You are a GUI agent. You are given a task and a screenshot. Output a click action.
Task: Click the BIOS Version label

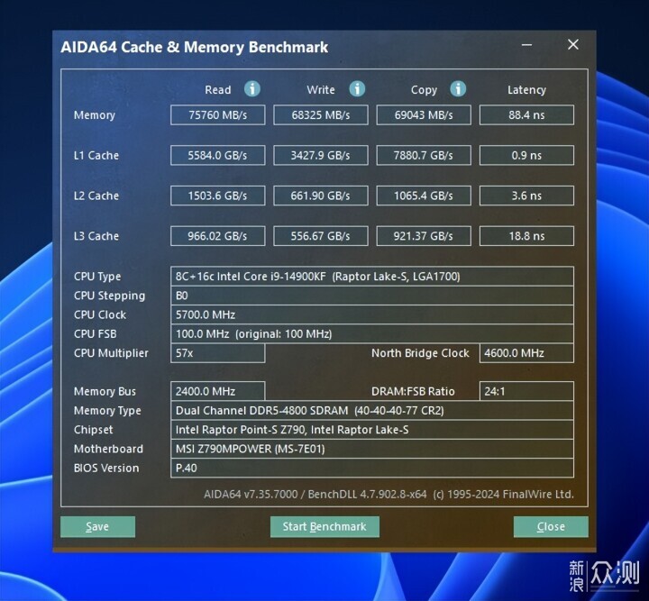click(106, 469)
